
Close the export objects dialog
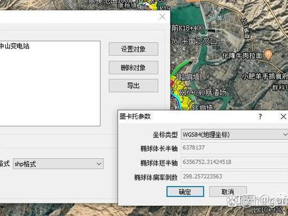[162, 17]
